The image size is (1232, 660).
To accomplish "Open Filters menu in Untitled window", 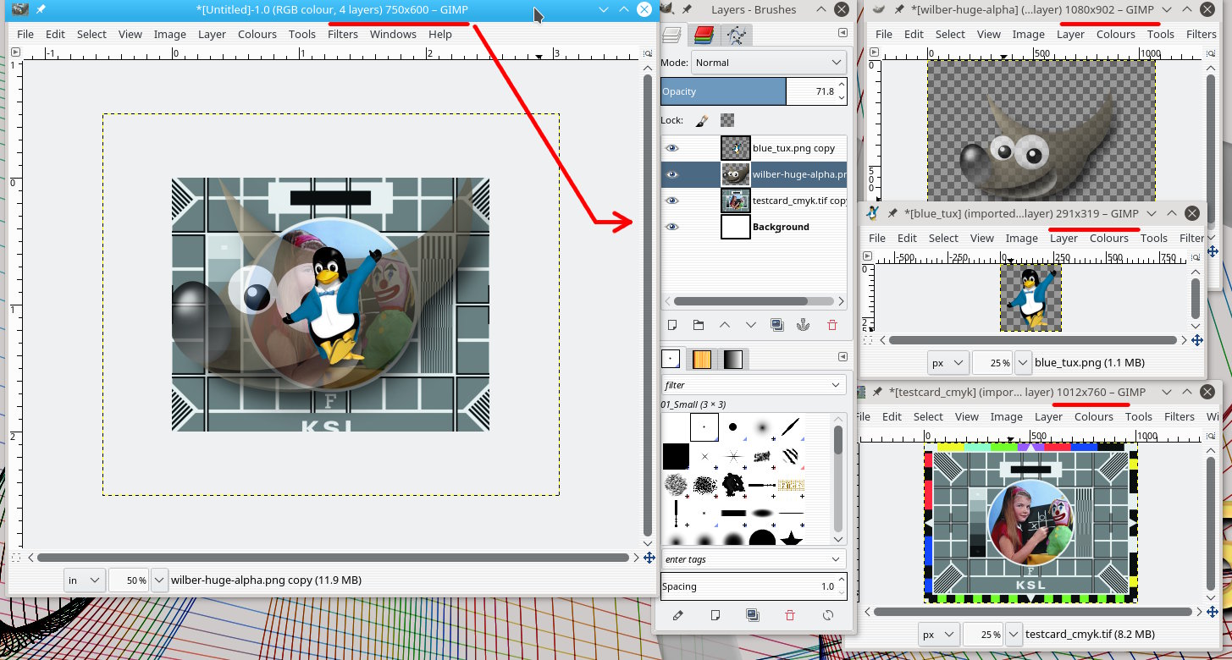I will [x=343, y=34].
